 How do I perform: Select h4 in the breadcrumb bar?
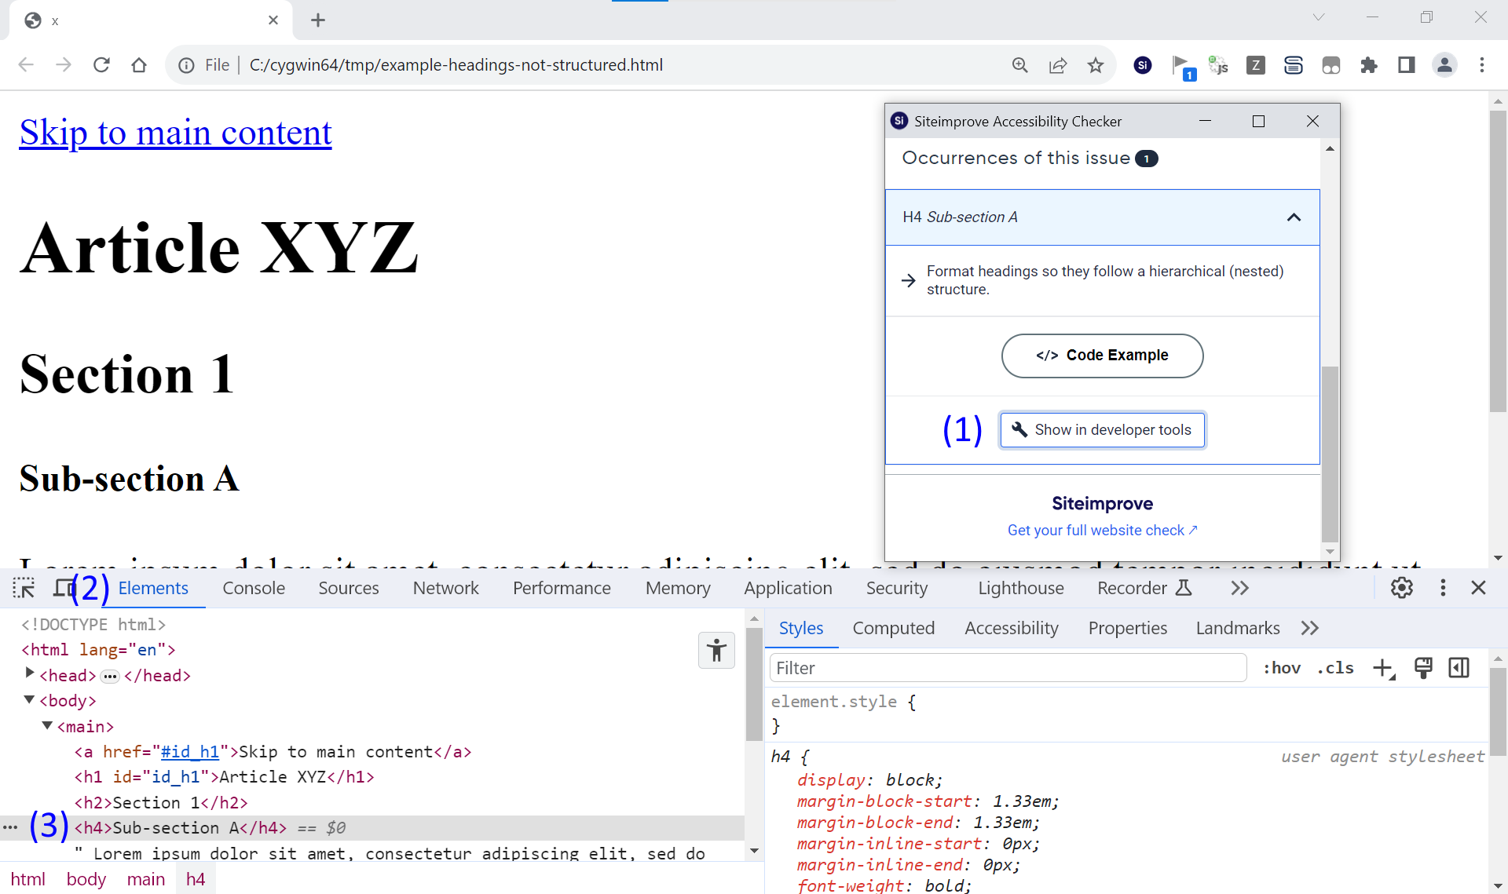tap(196, 879)
